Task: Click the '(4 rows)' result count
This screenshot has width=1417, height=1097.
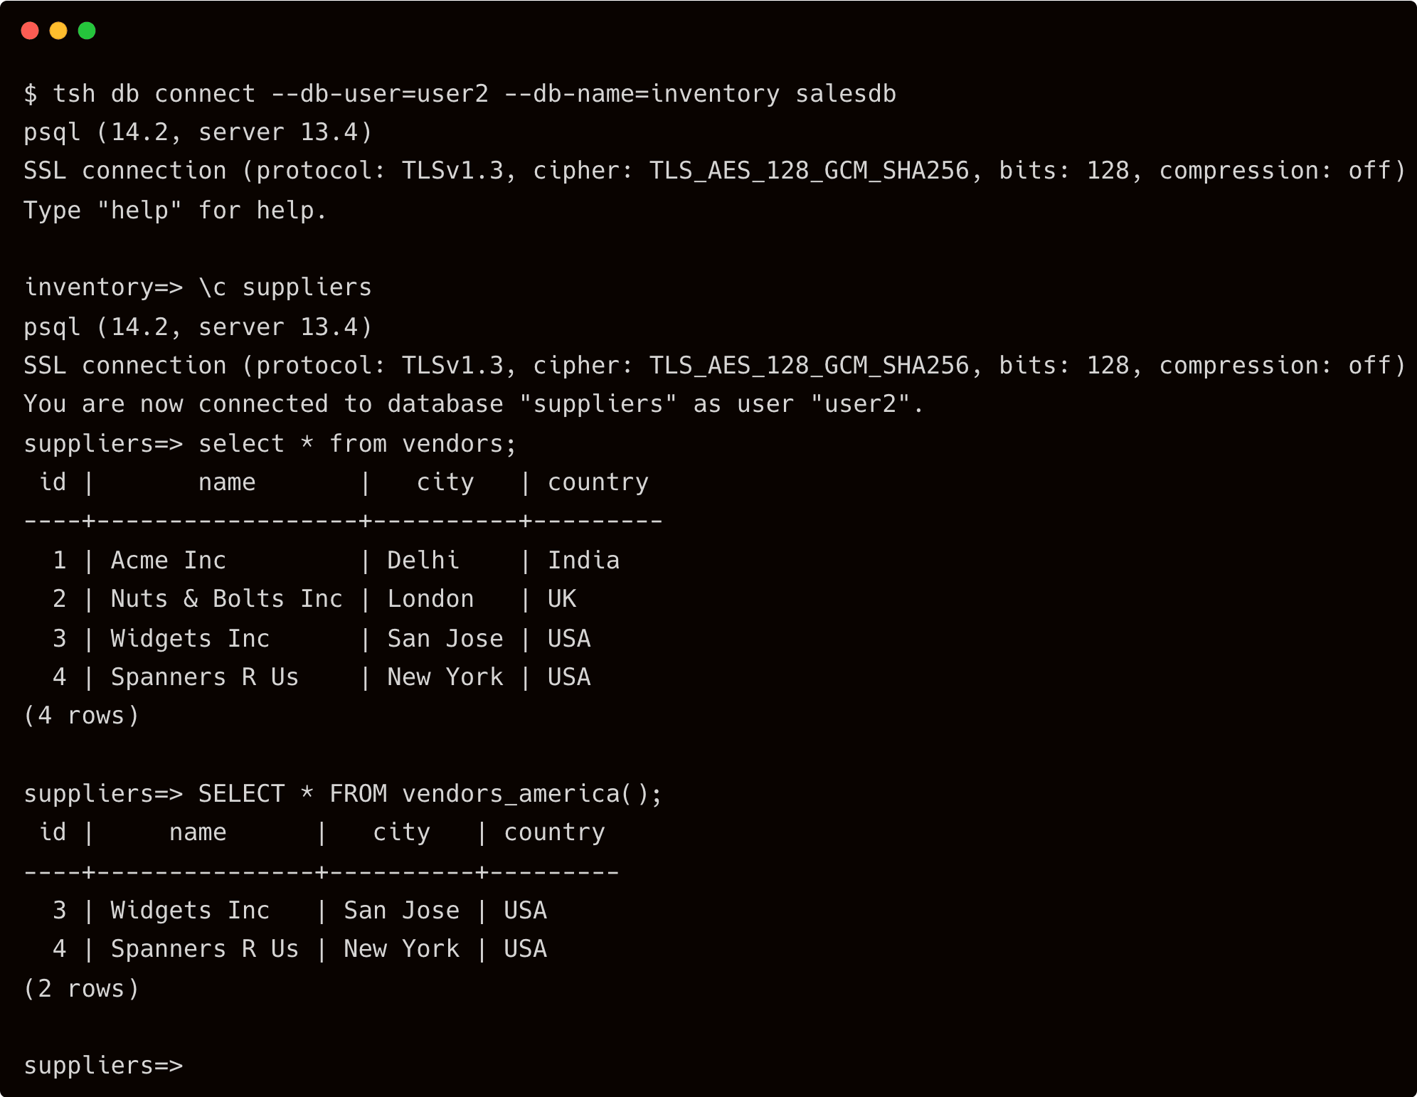Action: [x=81, y=716]
